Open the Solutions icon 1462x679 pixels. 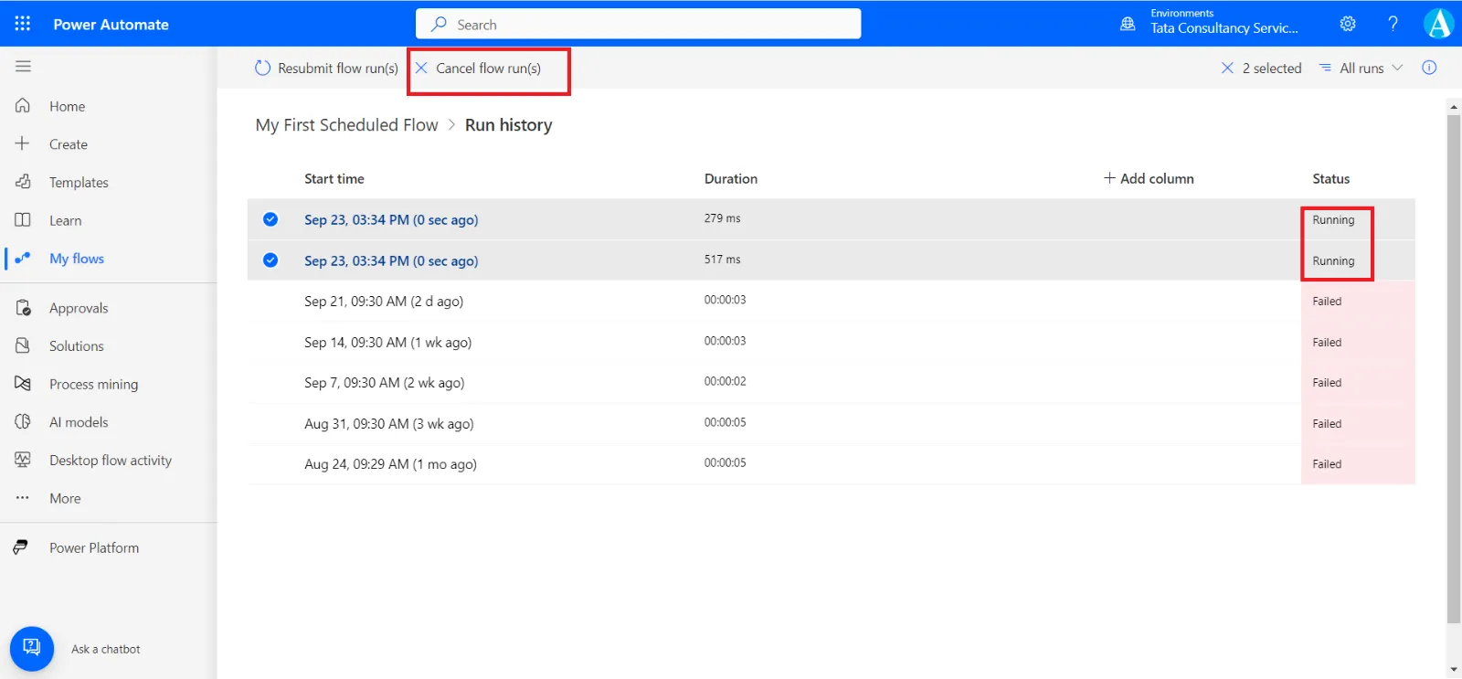click(x=23, y=345)
